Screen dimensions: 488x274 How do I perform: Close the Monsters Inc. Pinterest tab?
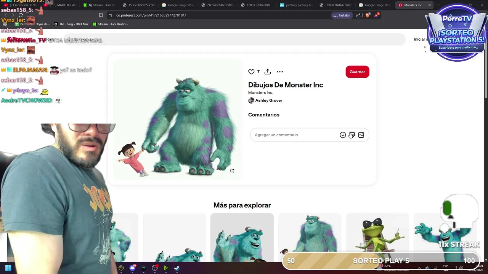429,5
